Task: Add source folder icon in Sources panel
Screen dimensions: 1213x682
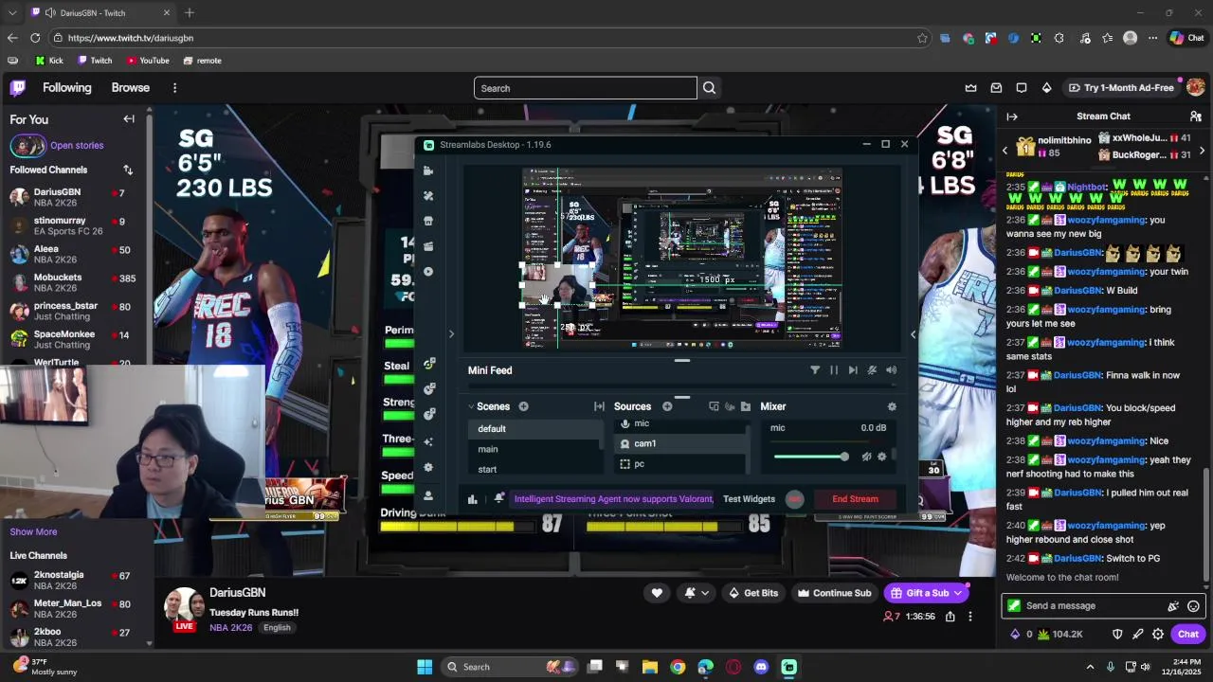Action: point(746,406)
